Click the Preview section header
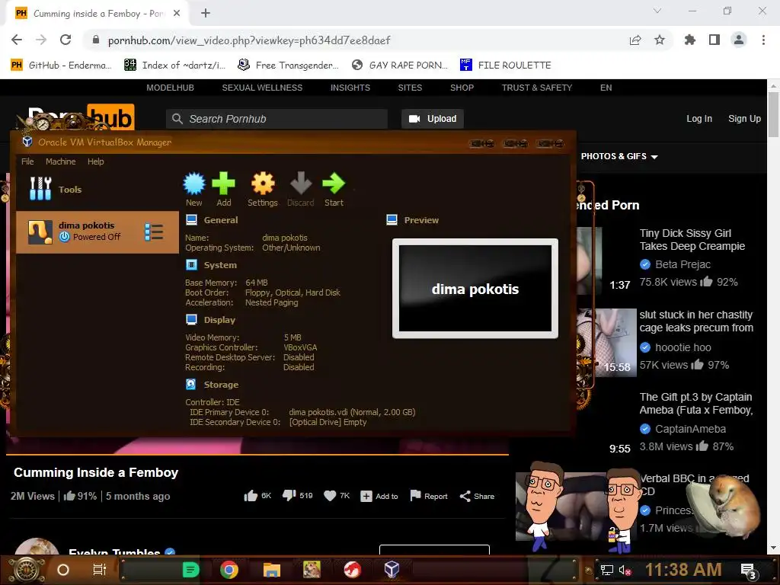The width and height of the screenshot is (780, 585). click(x=421, y=220)
